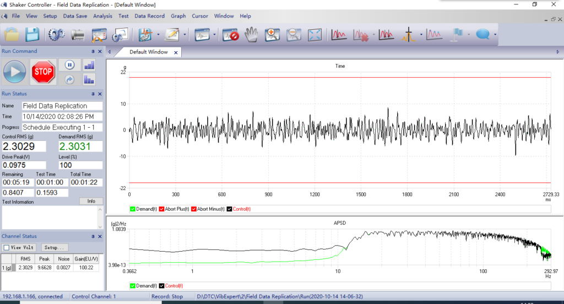The height and width of the screenshot is (304, 564).
Task: Expand dropdown next to signal window icon
Action: (214, 35)
